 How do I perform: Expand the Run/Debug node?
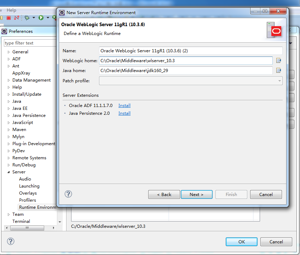pyautogui.click(x=8, y=165)
